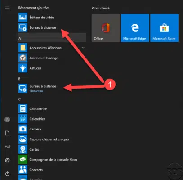The height and width of the screenshot is (180, 183).
Task: Click the Power button icon
Action: (7, 174)
